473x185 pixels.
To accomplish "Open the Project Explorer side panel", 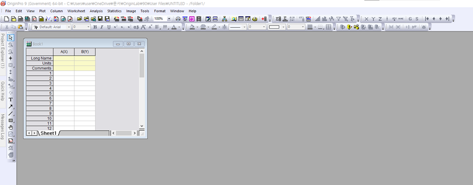I will pos(3,51).
